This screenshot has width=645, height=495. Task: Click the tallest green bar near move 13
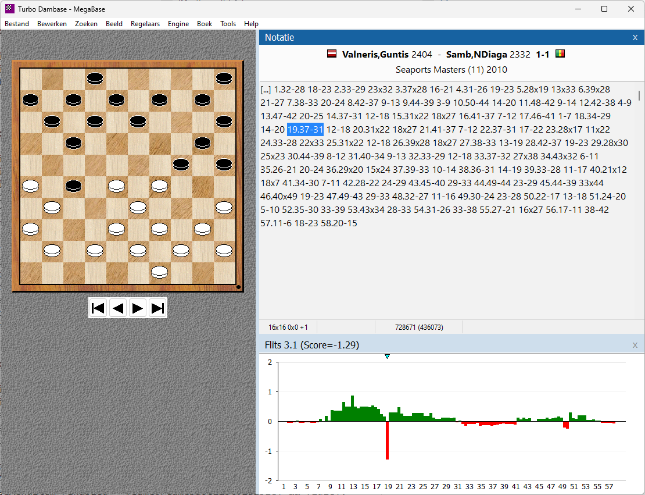352,408
